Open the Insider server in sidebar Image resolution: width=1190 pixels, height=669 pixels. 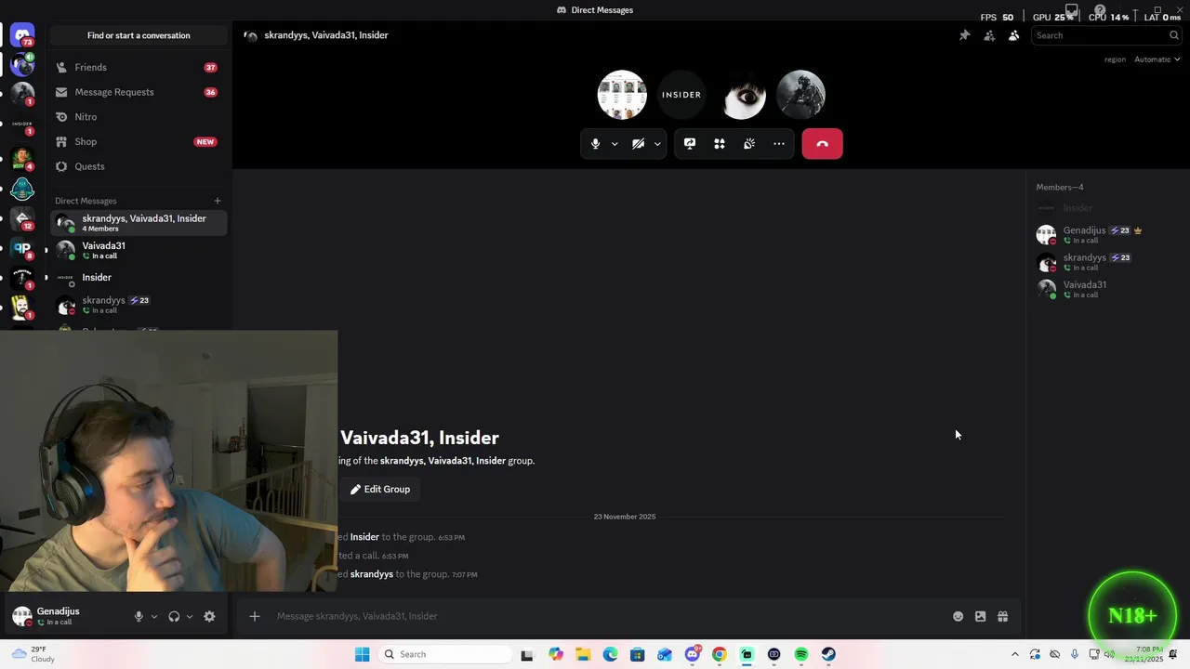(22, 123)
